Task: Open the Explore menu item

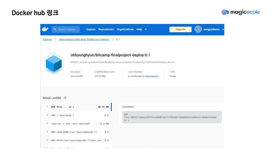Action: [x=91, y=30]
